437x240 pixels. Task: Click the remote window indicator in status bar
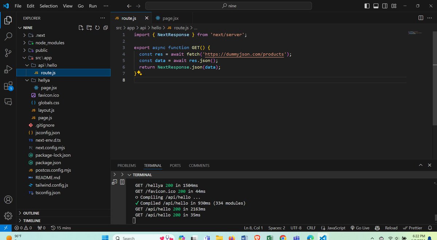point(5,228)
